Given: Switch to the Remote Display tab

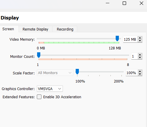Looking at the screenshot, I should [35, 29].
